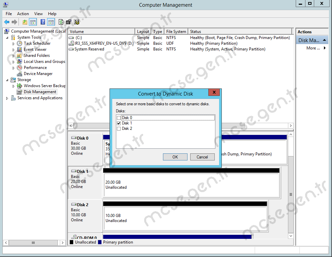Viewport: 332px width, 257px height.
Task: Expand the Performance node
Action: (13, 68)
